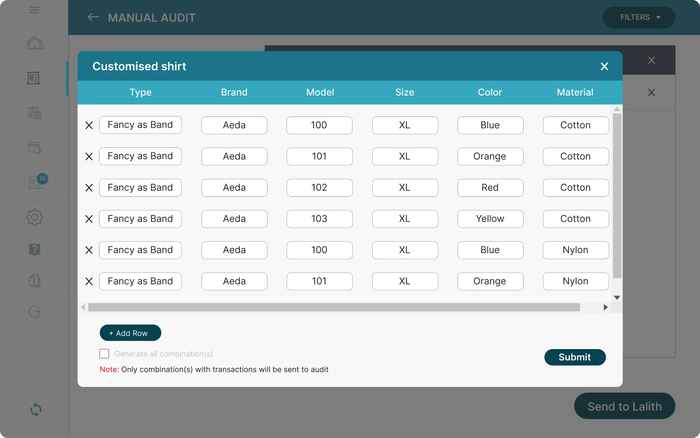700x438 pixels.
Task: Click the Send to Lalith button
Action: click(x=624, y=406)
